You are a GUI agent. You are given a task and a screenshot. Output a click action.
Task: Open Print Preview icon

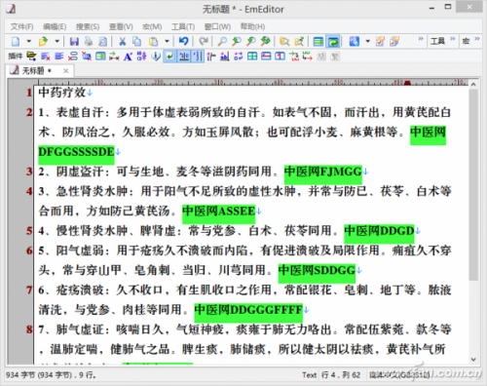pyautogui.click(x=102, y=41)
